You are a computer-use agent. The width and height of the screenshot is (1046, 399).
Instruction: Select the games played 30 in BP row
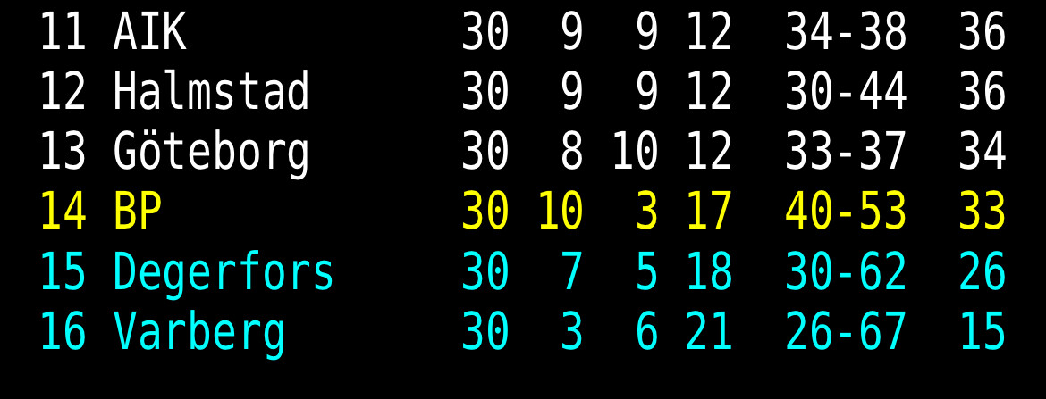485,212
